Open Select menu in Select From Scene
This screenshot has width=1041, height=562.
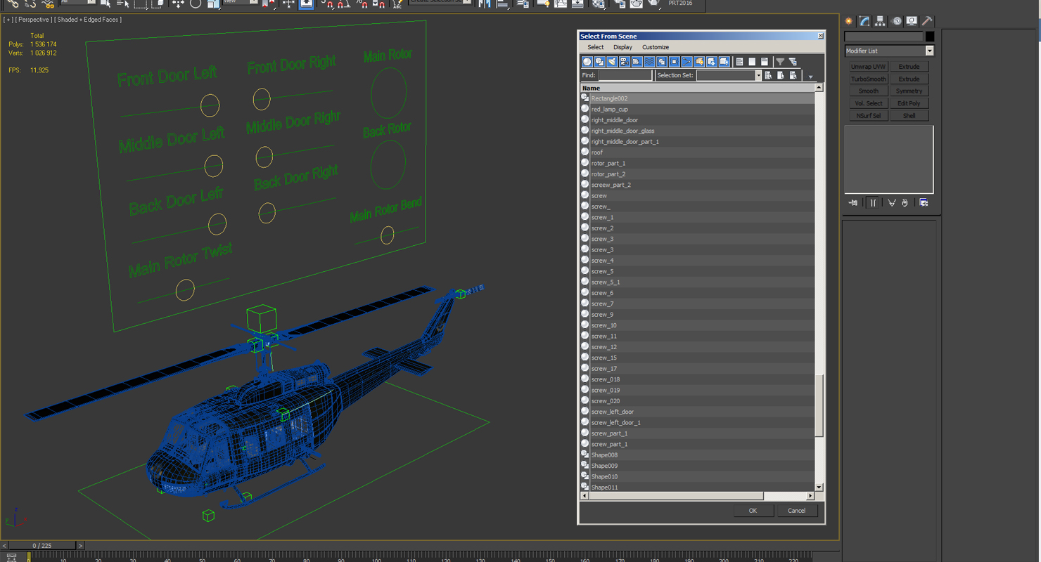[596, 47]
